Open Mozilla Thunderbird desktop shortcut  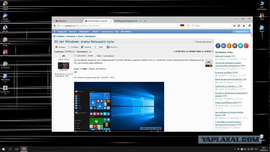(x=5, y=17)
